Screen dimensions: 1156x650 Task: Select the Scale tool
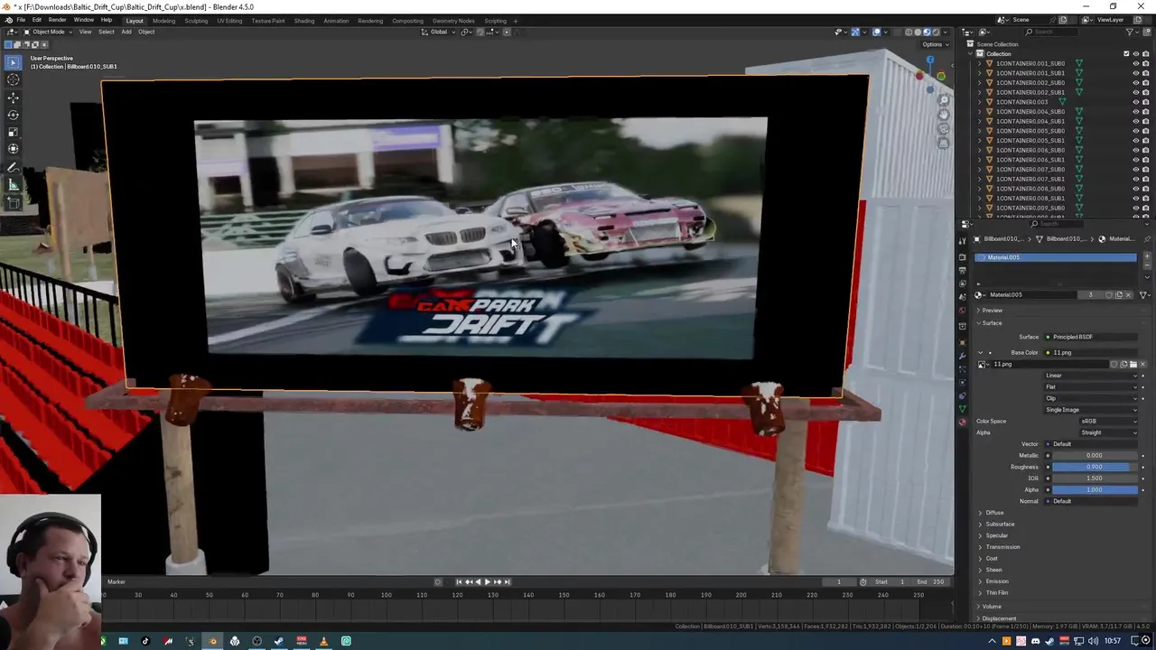coord(13,132)
